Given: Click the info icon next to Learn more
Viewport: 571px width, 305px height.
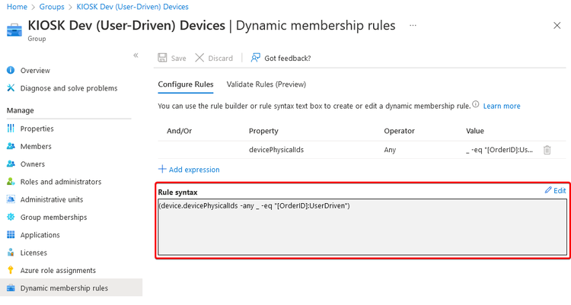Looking at the screenshot, I should tap(476, 105).
